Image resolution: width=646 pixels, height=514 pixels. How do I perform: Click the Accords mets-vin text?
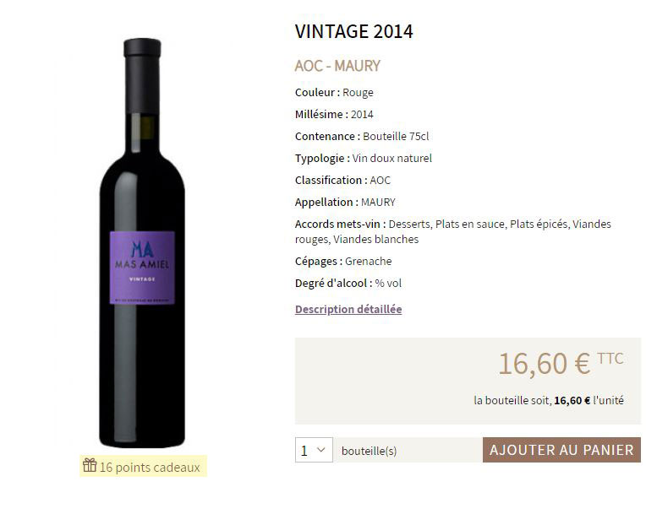(452, 231)
